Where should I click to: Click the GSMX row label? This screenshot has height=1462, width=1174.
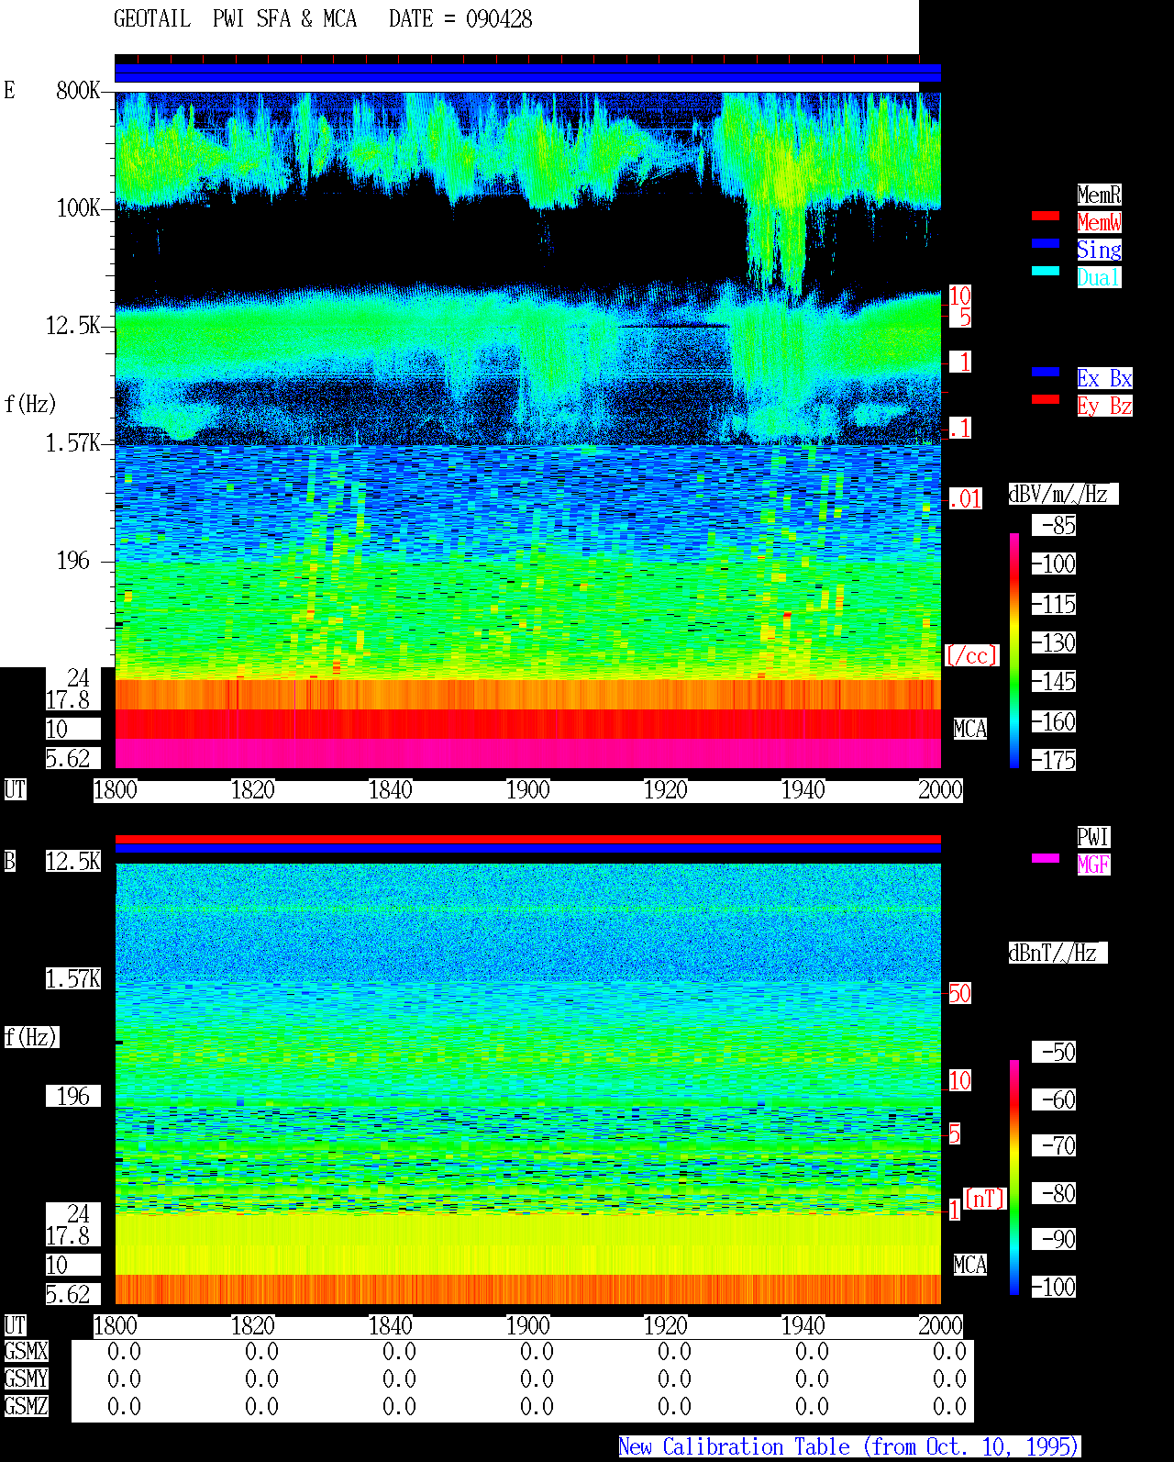27,1352
